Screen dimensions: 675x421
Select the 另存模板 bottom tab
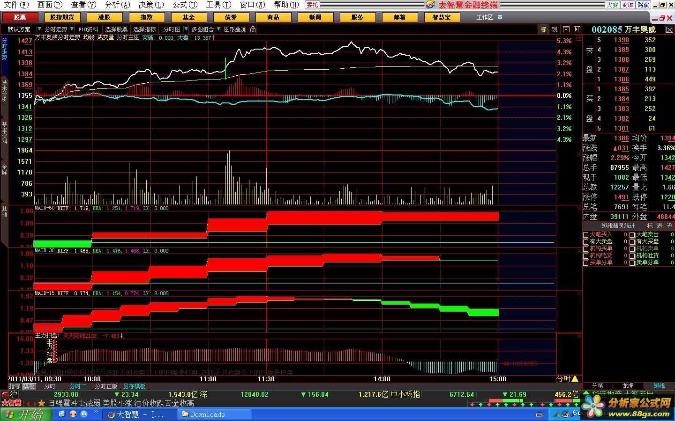(x=135, y=386)
